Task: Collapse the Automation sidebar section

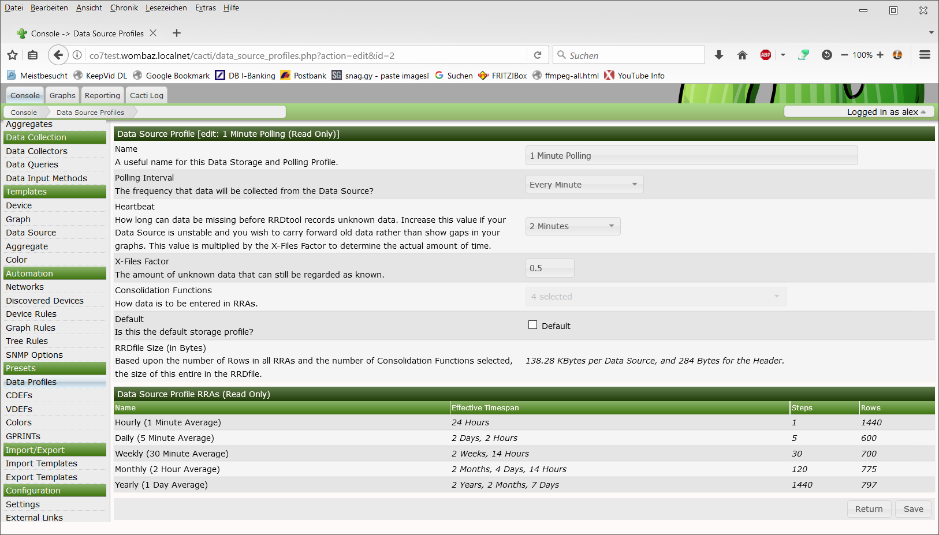Action: coord(55,274)
